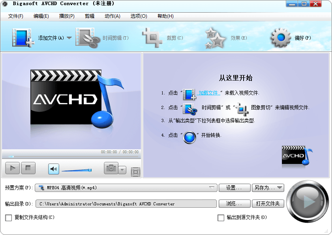The image size is (332, 235).
Task: Click the output directory path field
Action: click(x=126, y=204)
